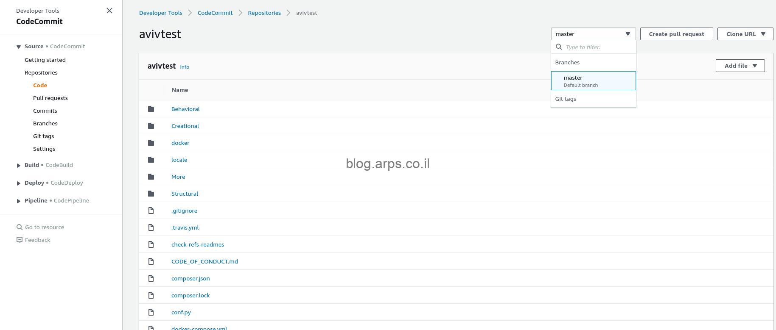
Task: Click Create pull request button
Action: click(x=676, y=34)
